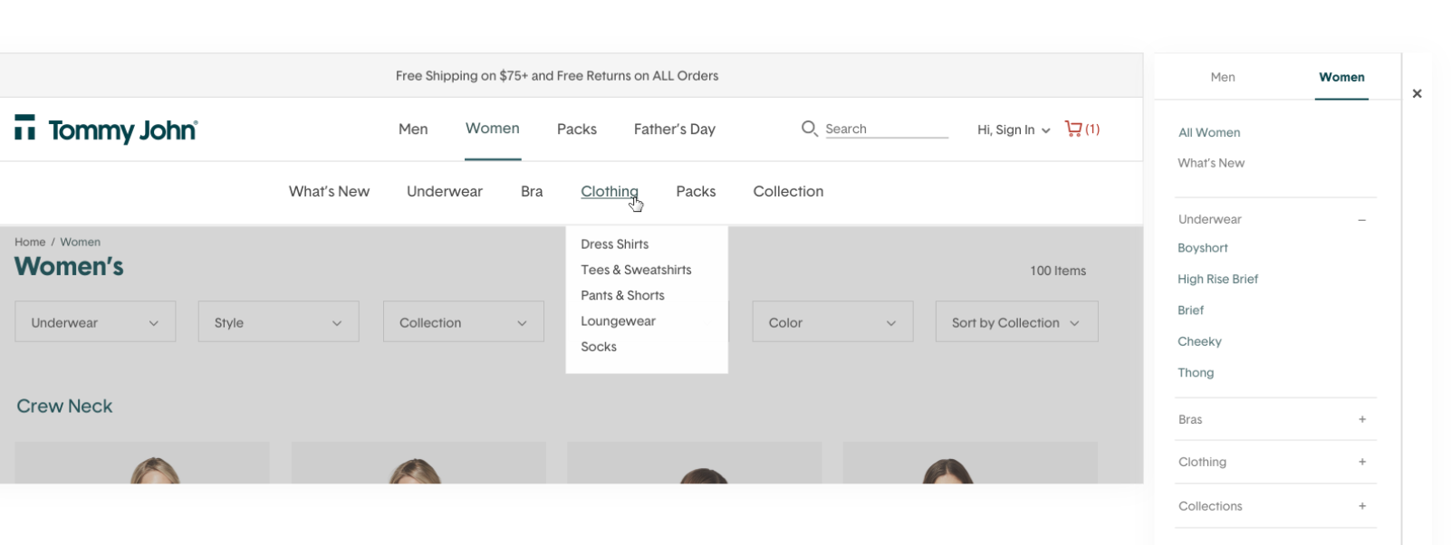Click What's New in side panel

click(1211, 163)
